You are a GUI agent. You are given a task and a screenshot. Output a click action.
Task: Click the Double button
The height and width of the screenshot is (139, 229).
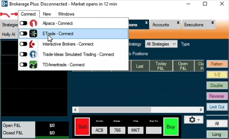217,85
